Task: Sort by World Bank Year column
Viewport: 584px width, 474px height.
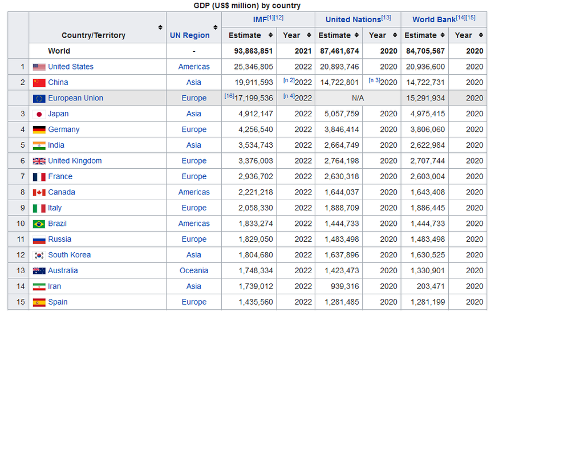Action: pyautogui.click(x=481, y=35)
